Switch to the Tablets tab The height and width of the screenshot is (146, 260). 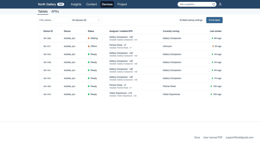43,11
